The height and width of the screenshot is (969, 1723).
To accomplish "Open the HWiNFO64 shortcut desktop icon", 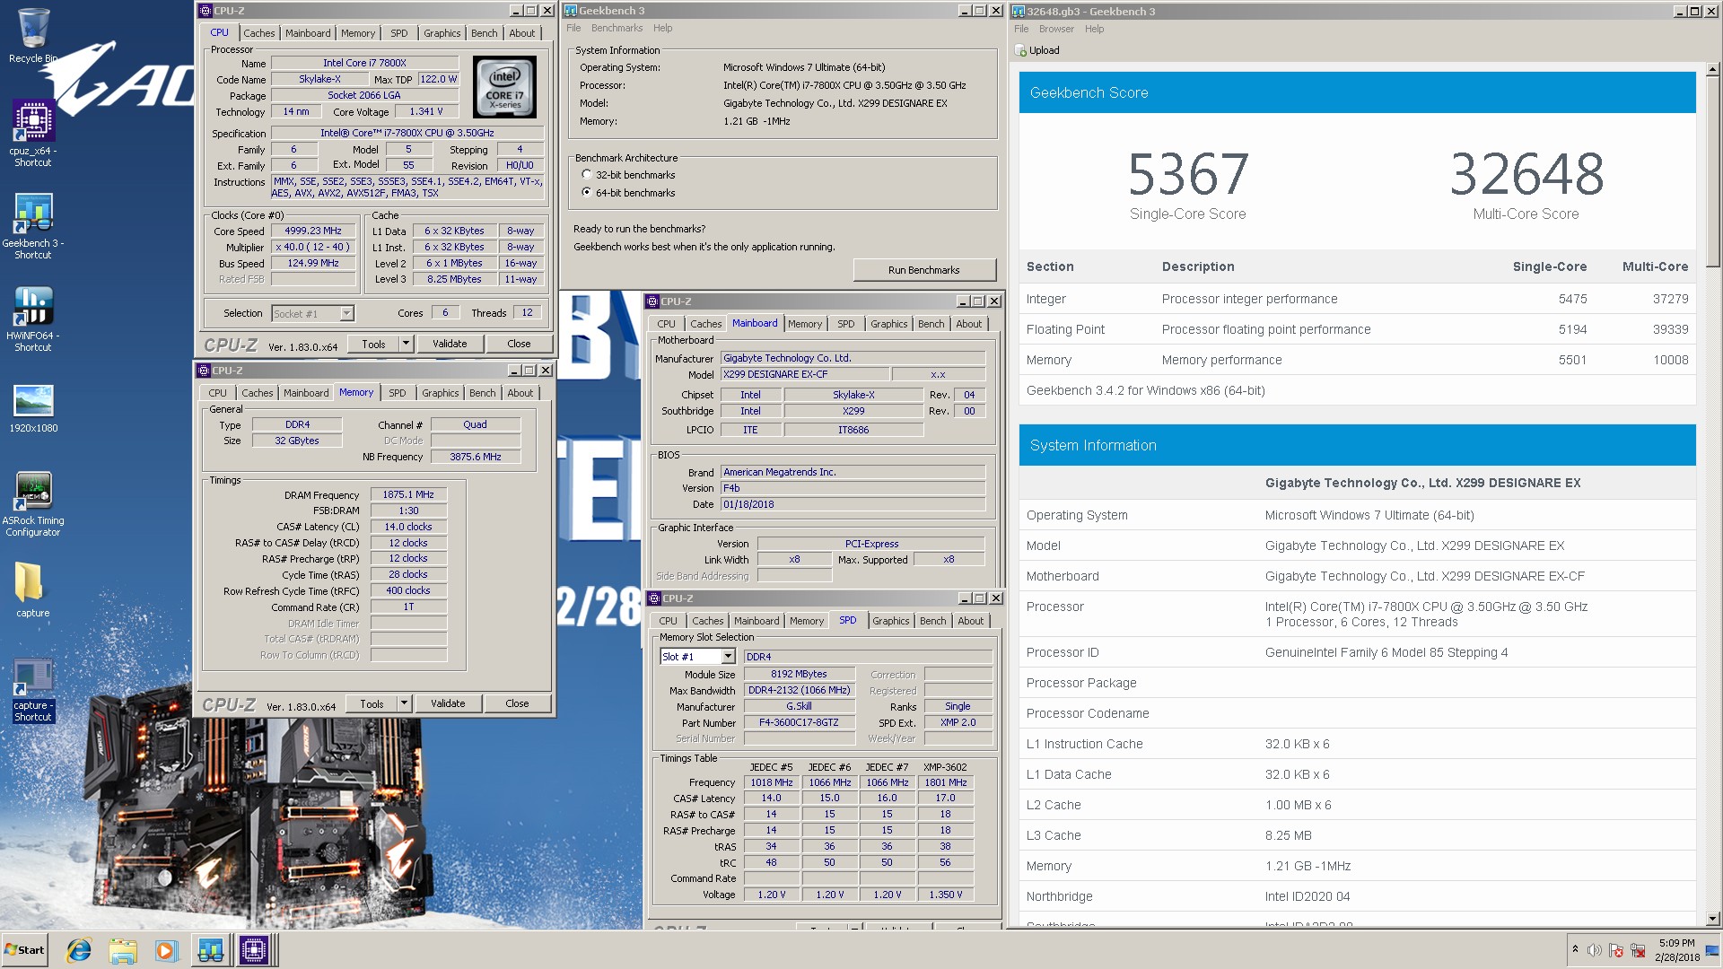I will pos(33,319).
